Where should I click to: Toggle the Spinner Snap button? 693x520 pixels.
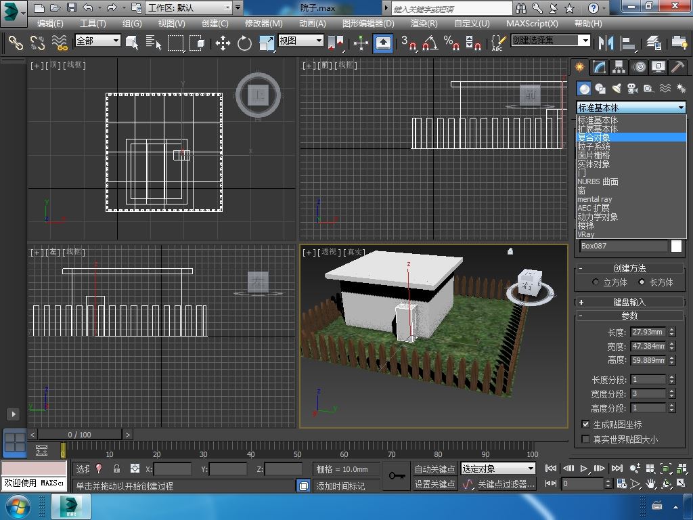[x=473, y=43]
